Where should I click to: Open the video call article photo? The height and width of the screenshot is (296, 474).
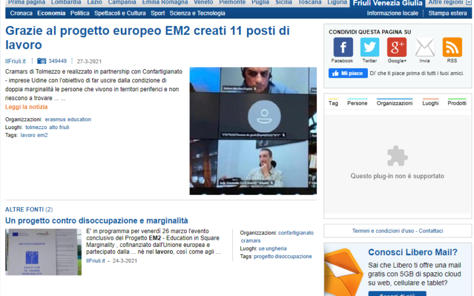click(253, 131)
